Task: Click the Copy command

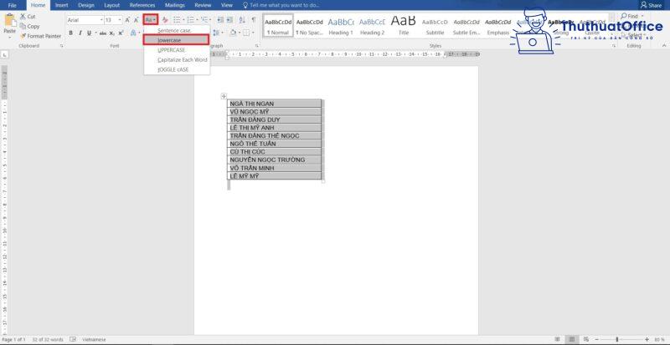Action: (29, 26)
